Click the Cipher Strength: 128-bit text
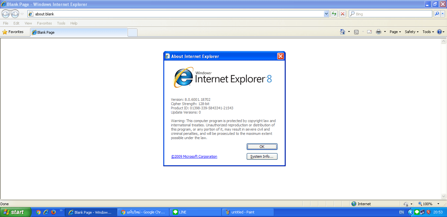The height and width of the screenshot is (217, 447). click(x=190, y=104)
